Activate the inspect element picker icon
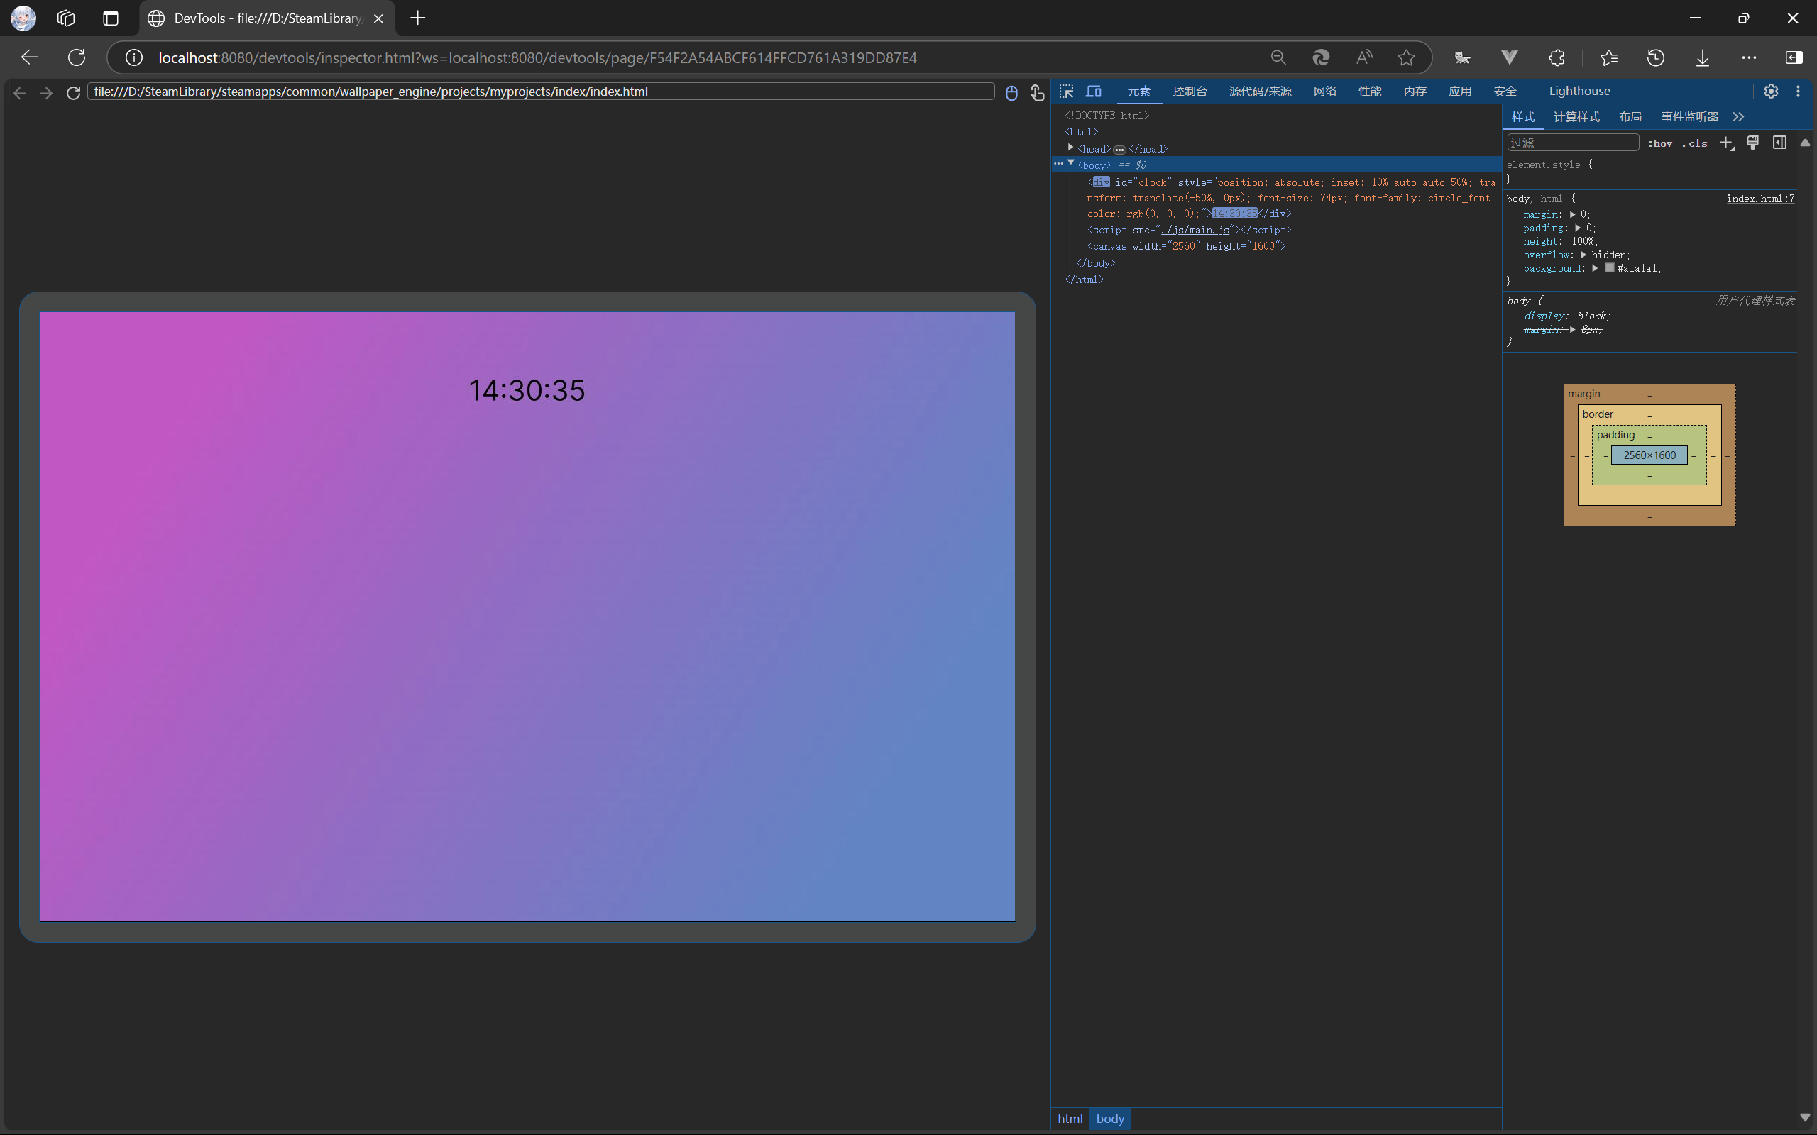The image size is (1817, 1135). (1067, 92)
